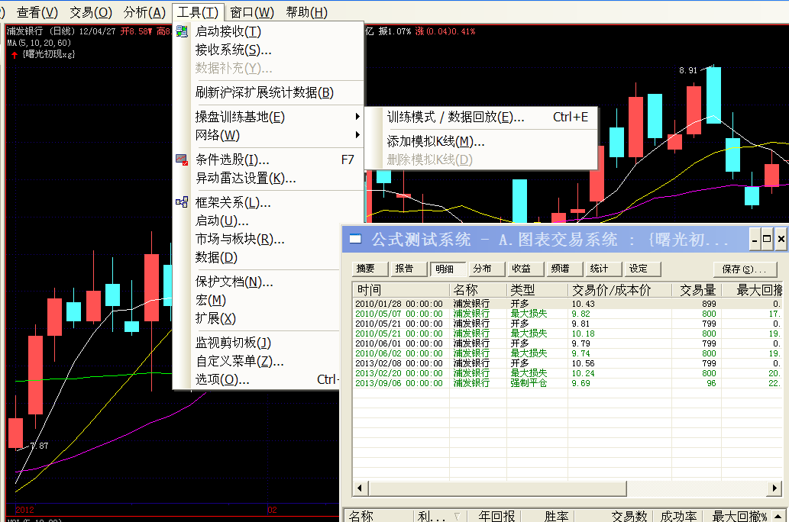Open the 帮助(H) menu

pos(306,12)
